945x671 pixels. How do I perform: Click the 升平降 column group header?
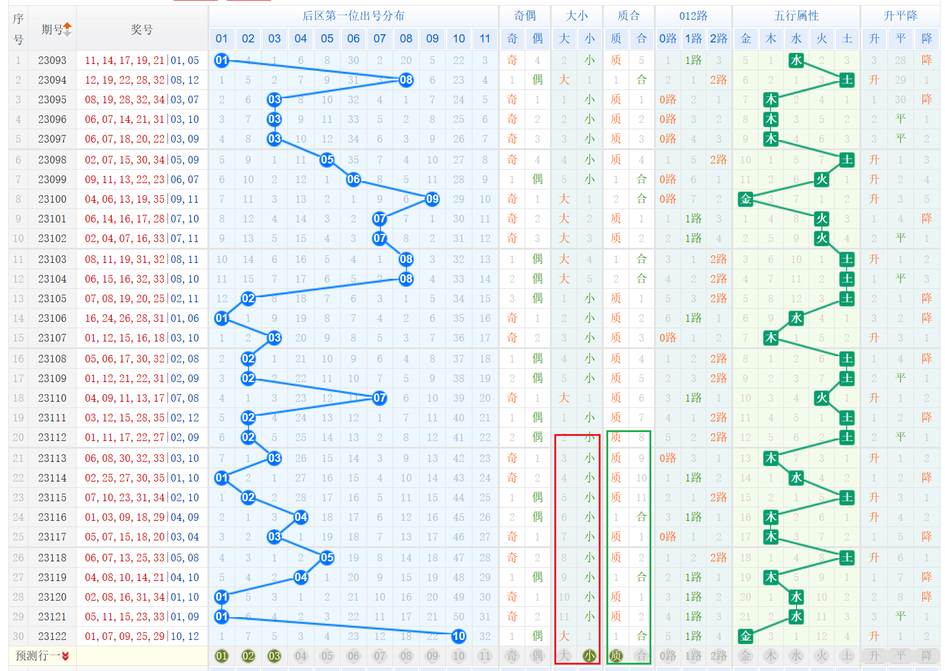click(900, 16)
